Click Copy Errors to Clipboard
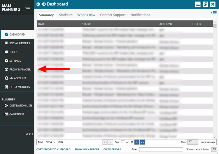This screenshot has width=219, height=154. click(53, 149)
